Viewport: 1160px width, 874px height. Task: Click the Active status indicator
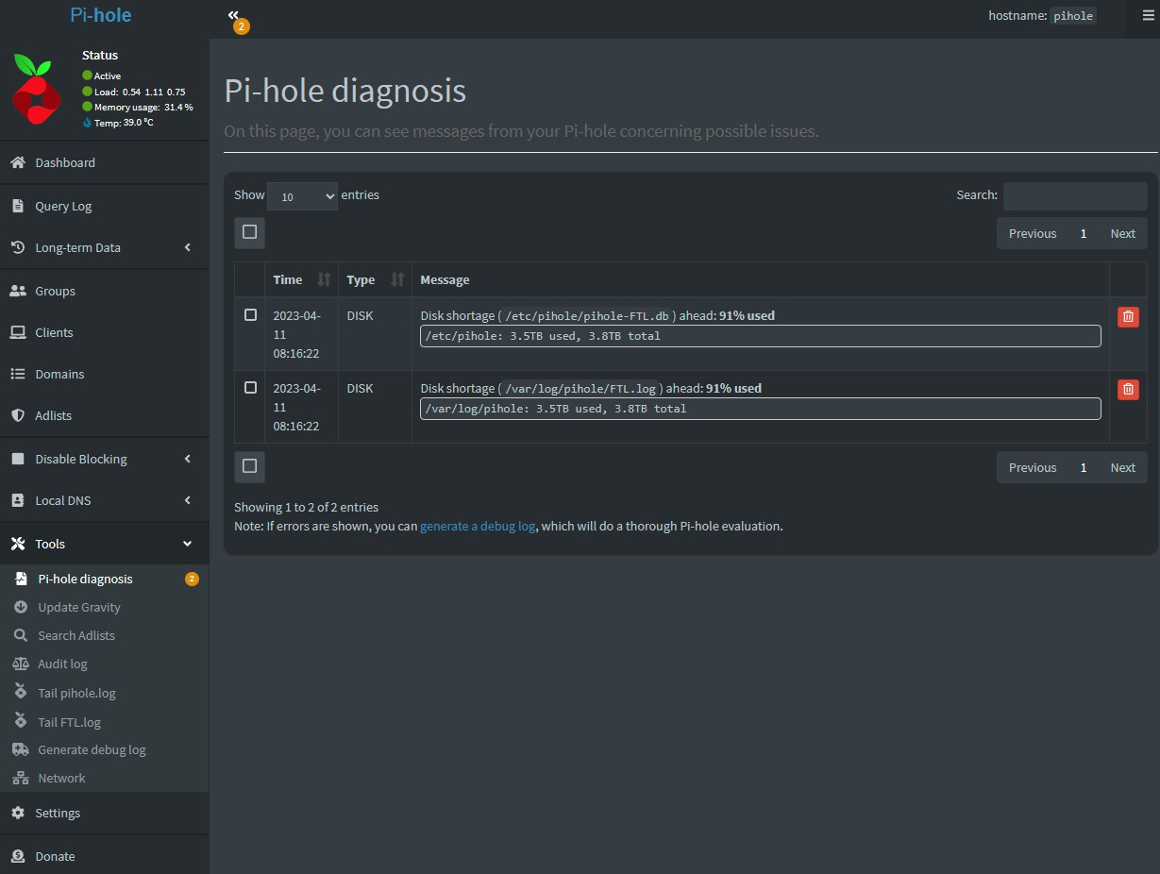(102, 76)
